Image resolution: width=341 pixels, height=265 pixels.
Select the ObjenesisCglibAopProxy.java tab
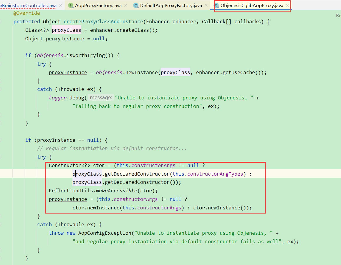251,5
